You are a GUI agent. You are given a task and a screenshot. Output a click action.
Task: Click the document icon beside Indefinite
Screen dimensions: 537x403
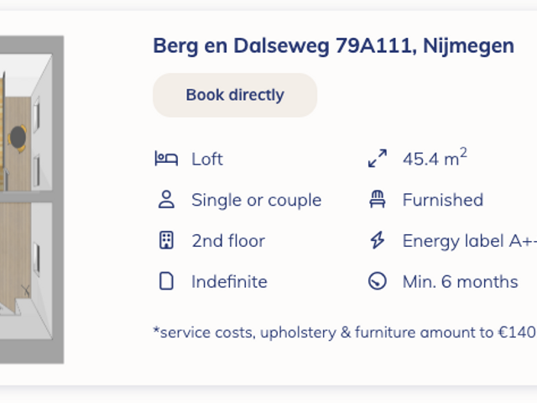pos(166,281)
